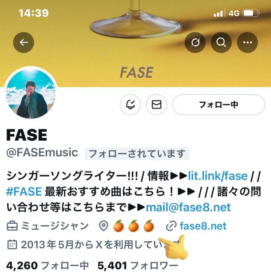Open the 5,401 フォロワー followers list
Screen dimensions: 271x277
point(138,265)
